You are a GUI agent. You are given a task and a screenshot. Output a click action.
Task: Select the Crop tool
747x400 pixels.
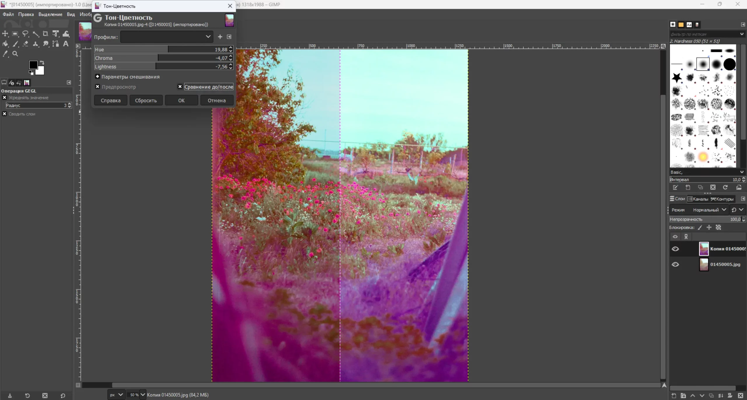pos(45,34)
